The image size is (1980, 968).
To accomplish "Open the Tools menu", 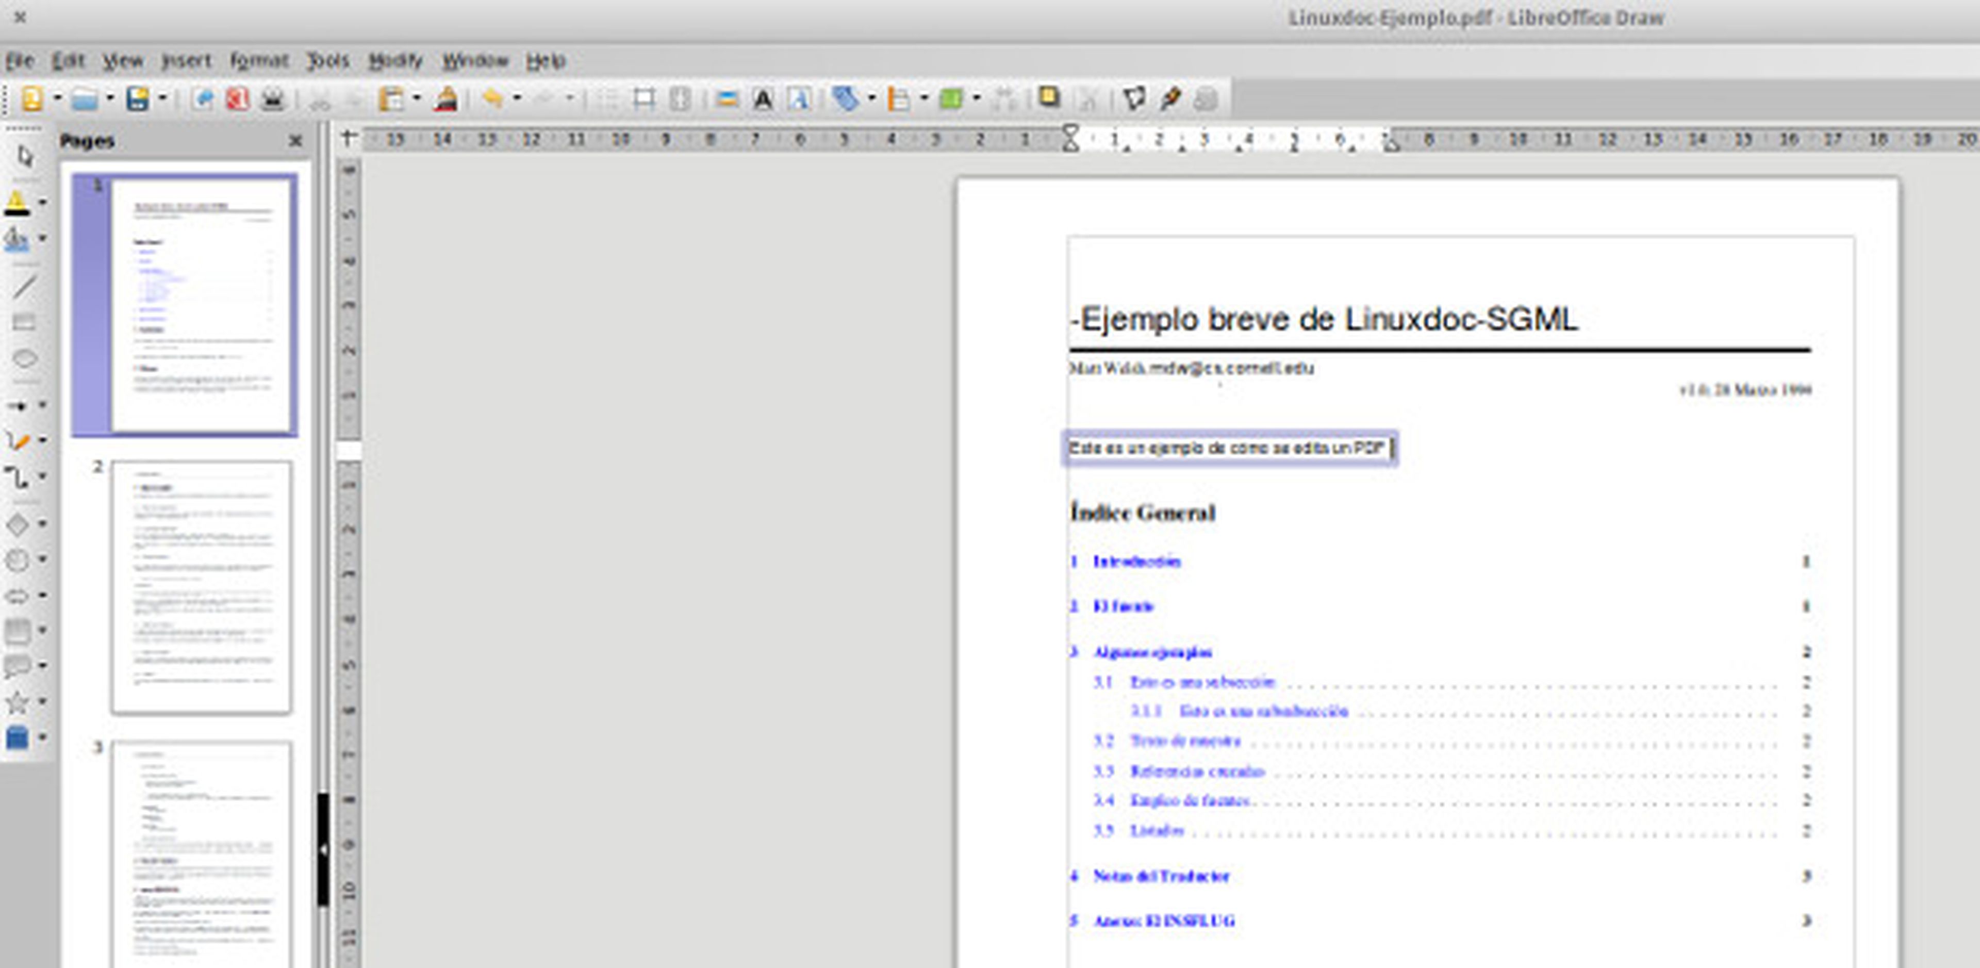I will coord(328,61).
